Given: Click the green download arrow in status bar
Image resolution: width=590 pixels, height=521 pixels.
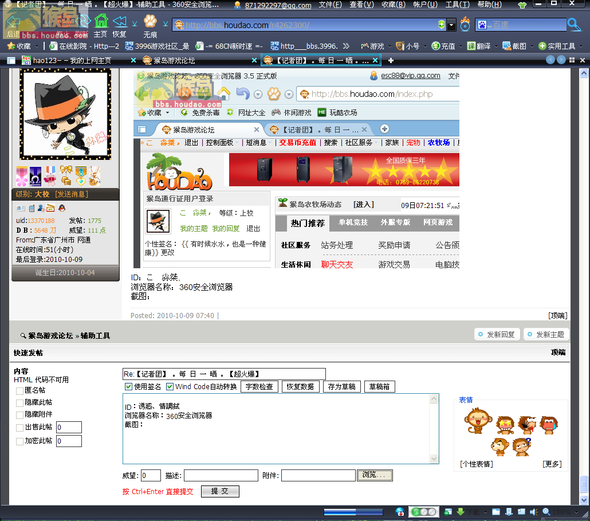Looking at the screenshot, I should click(x=460, y=512).
